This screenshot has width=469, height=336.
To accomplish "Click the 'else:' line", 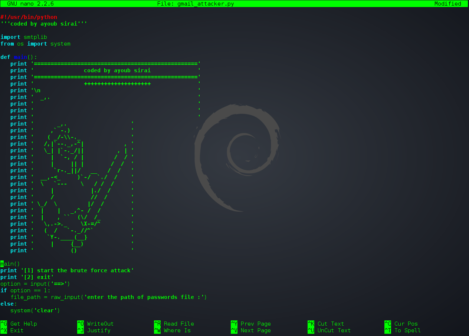I will (9, 304).
